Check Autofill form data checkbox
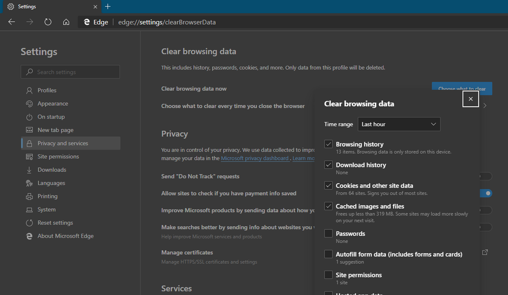508x295 pixels. click(328, 254)
